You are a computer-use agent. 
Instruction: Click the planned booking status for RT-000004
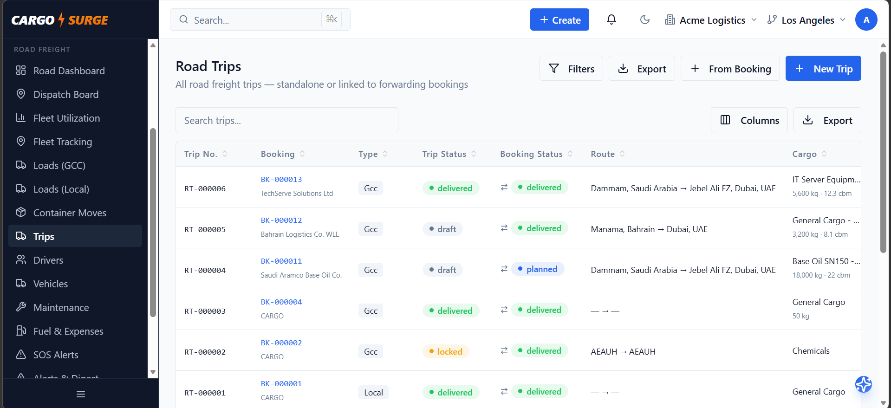click(538, 269)
